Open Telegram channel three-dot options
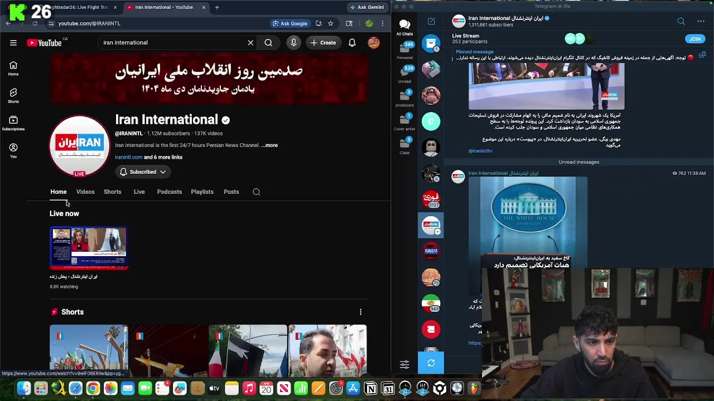Viewport: 714px width, 401px height. click(x=701, y=21)
